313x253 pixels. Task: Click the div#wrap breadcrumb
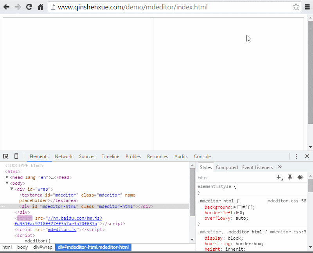pyautogui.click(x=43, y=247)
